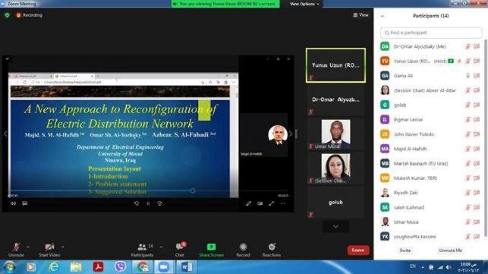
Task: Click the Participants icon in the toolbar
Action: (142, 247)
